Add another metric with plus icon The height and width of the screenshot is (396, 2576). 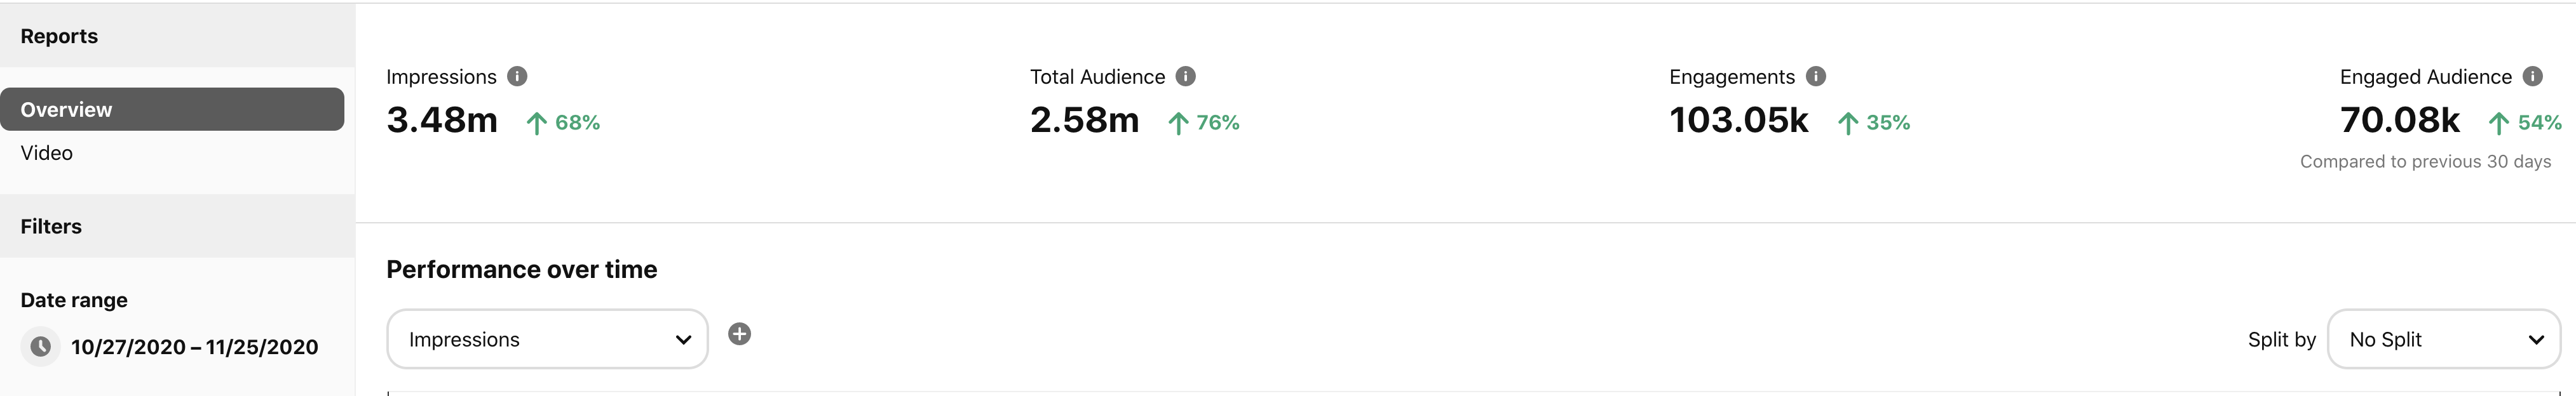739,334
